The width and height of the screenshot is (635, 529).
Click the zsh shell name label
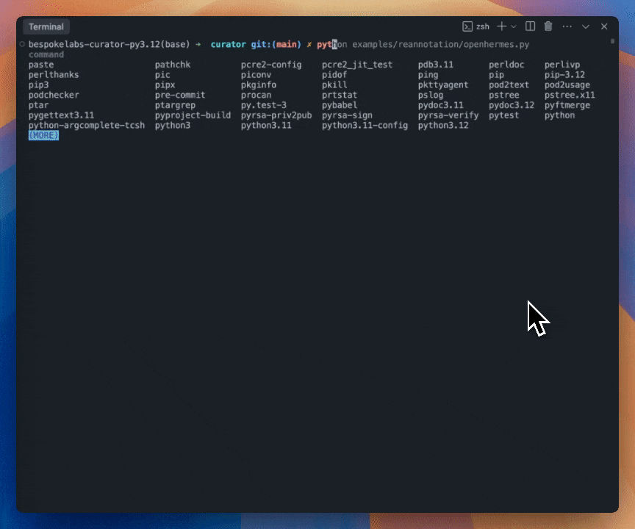(483, 26)
